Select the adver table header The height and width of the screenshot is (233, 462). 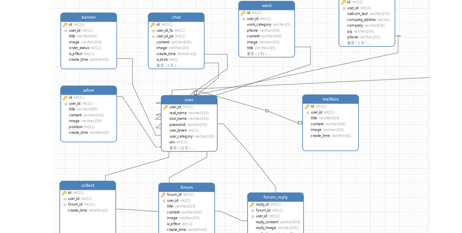[89, 90]
